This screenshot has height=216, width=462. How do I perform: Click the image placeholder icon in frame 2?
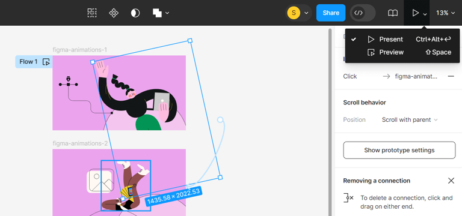pyautogui.click(x=100, y=181)
